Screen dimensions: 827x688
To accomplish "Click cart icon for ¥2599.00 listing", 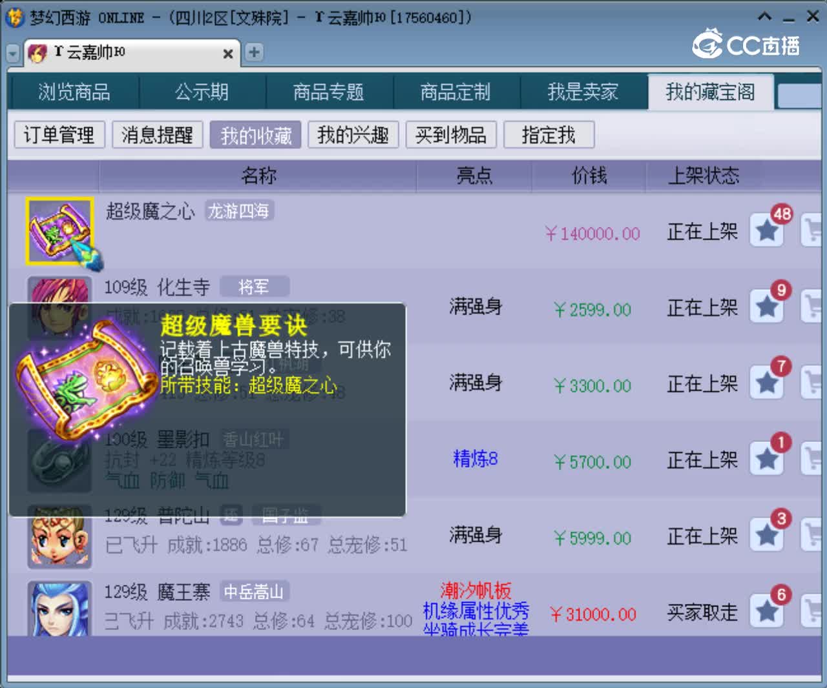I will click(x=811, y=307).
